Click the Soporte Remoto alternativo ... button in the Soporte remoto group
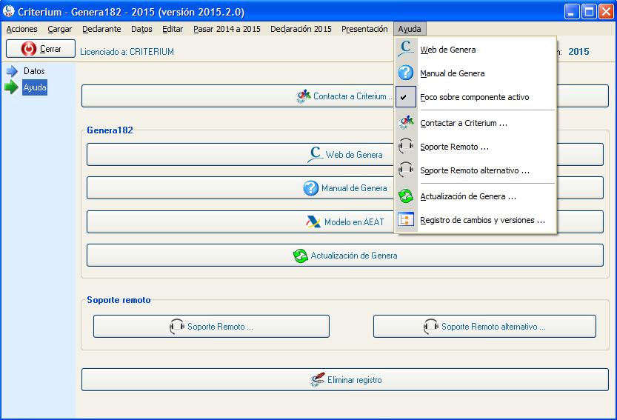The image size is (617, 420). [484, 327]
